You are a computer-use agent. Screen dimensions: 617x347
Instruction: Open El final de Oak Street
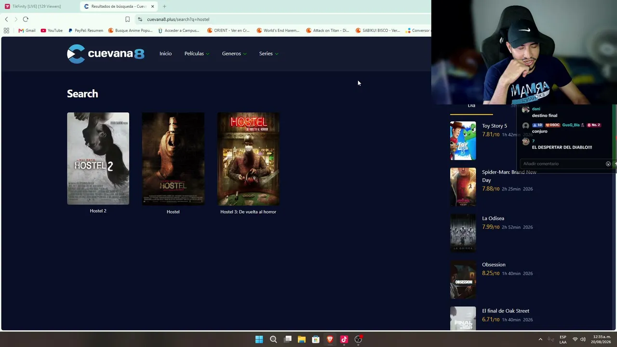(506, 311)
